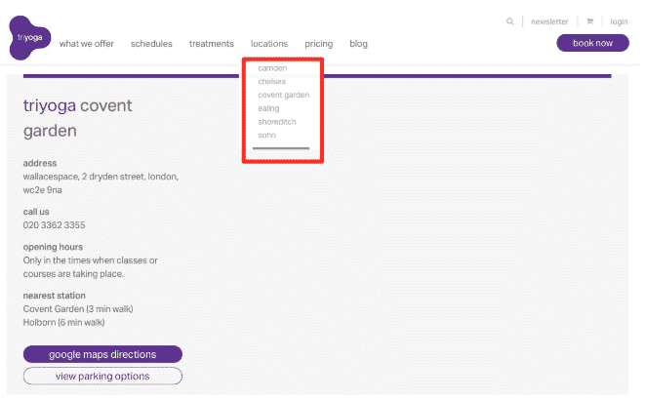Open the search magnifier icon
Screen dimensions: 645x400
(x=510, y=21)
